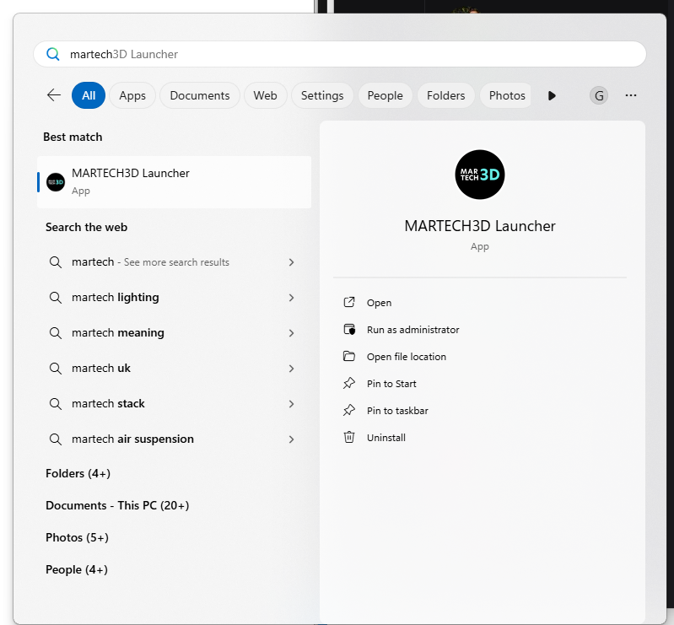Viewport: 674px width, 625px height.
Task: Click the magnifier icon next to martech air suspension
Action: click(x=55, y=439)
